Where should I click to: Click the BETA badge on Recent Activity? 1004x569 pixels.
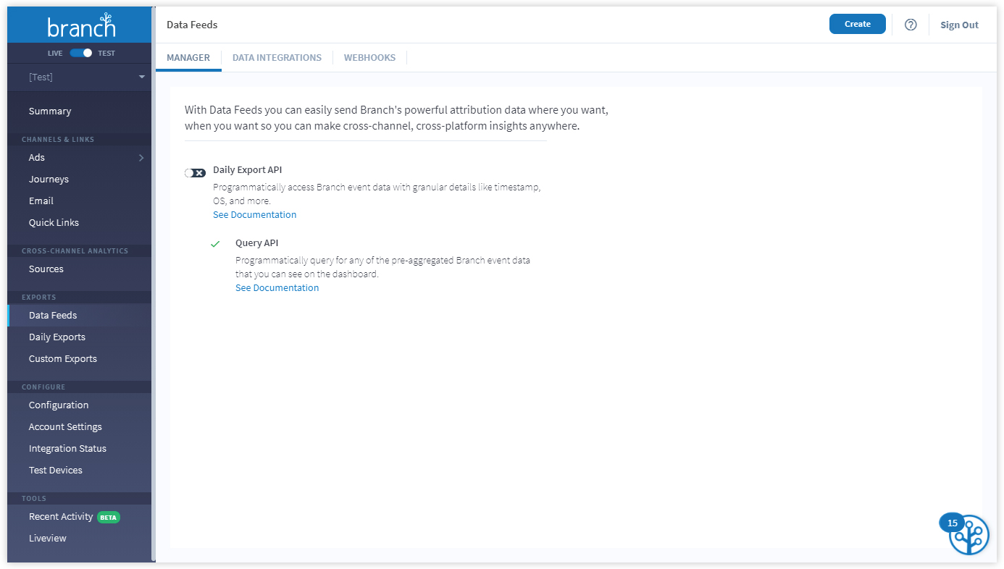108,517
